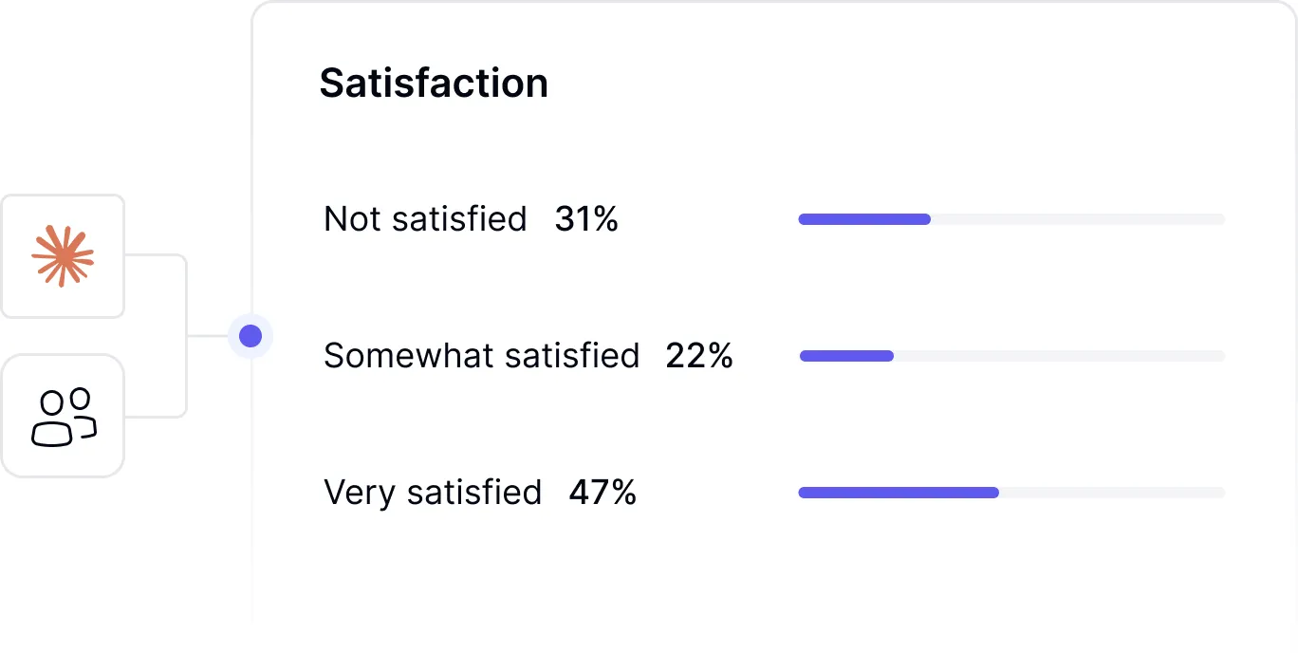Click the connector line leaving the starburst card
This screenshot has width=1298, height=672.
pyautogui.click(x=152, y=255)
